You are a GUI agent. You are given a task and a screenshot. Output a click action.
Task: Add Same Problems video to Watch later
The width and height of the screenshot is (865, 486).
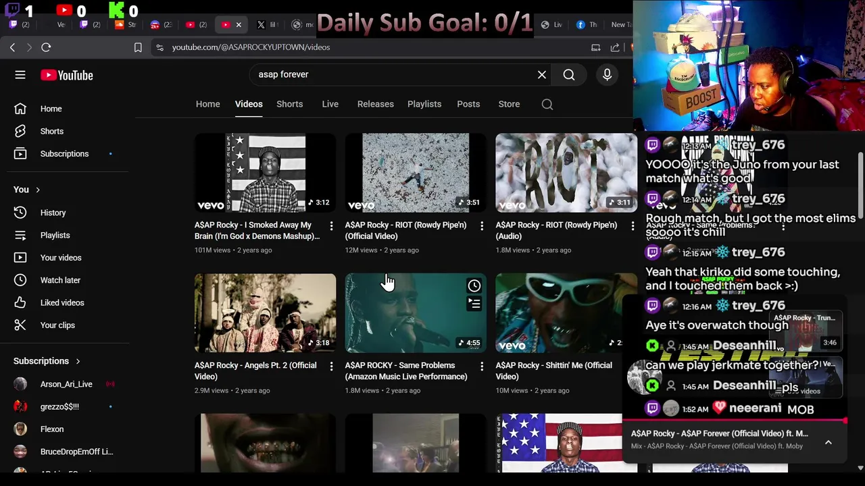(x=474, y=286)
